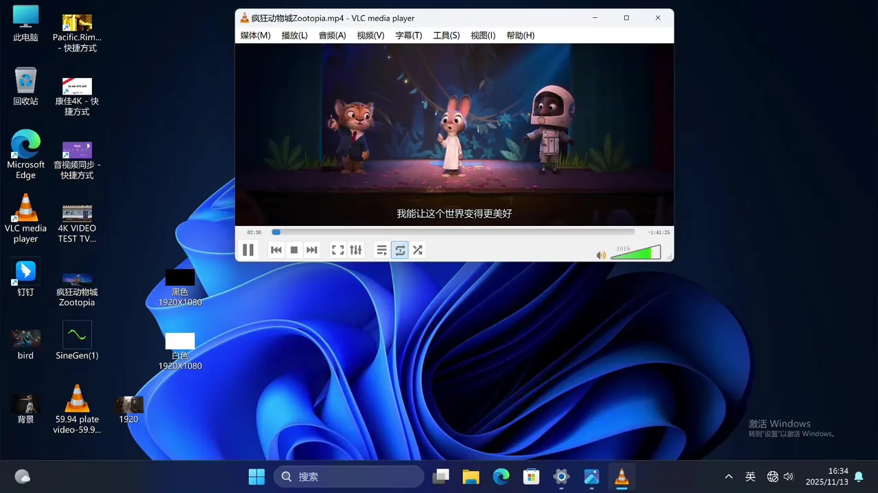Click VLC icon on taskbar
The height and width of the screenshot is (493, 878).
coord(621,477)
